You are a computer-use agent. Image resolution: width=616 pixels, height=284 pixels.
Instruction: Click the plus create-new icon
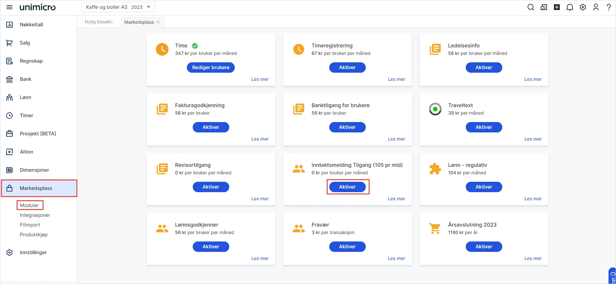point(557,7)
